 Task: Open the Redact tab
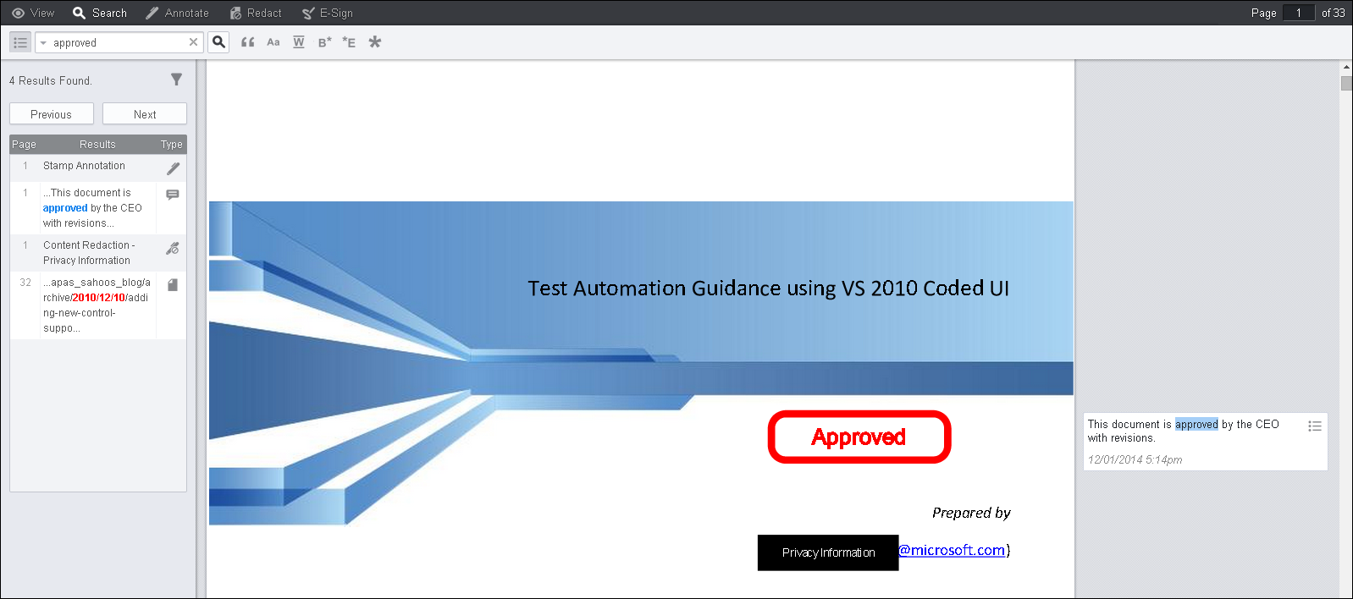256,13
